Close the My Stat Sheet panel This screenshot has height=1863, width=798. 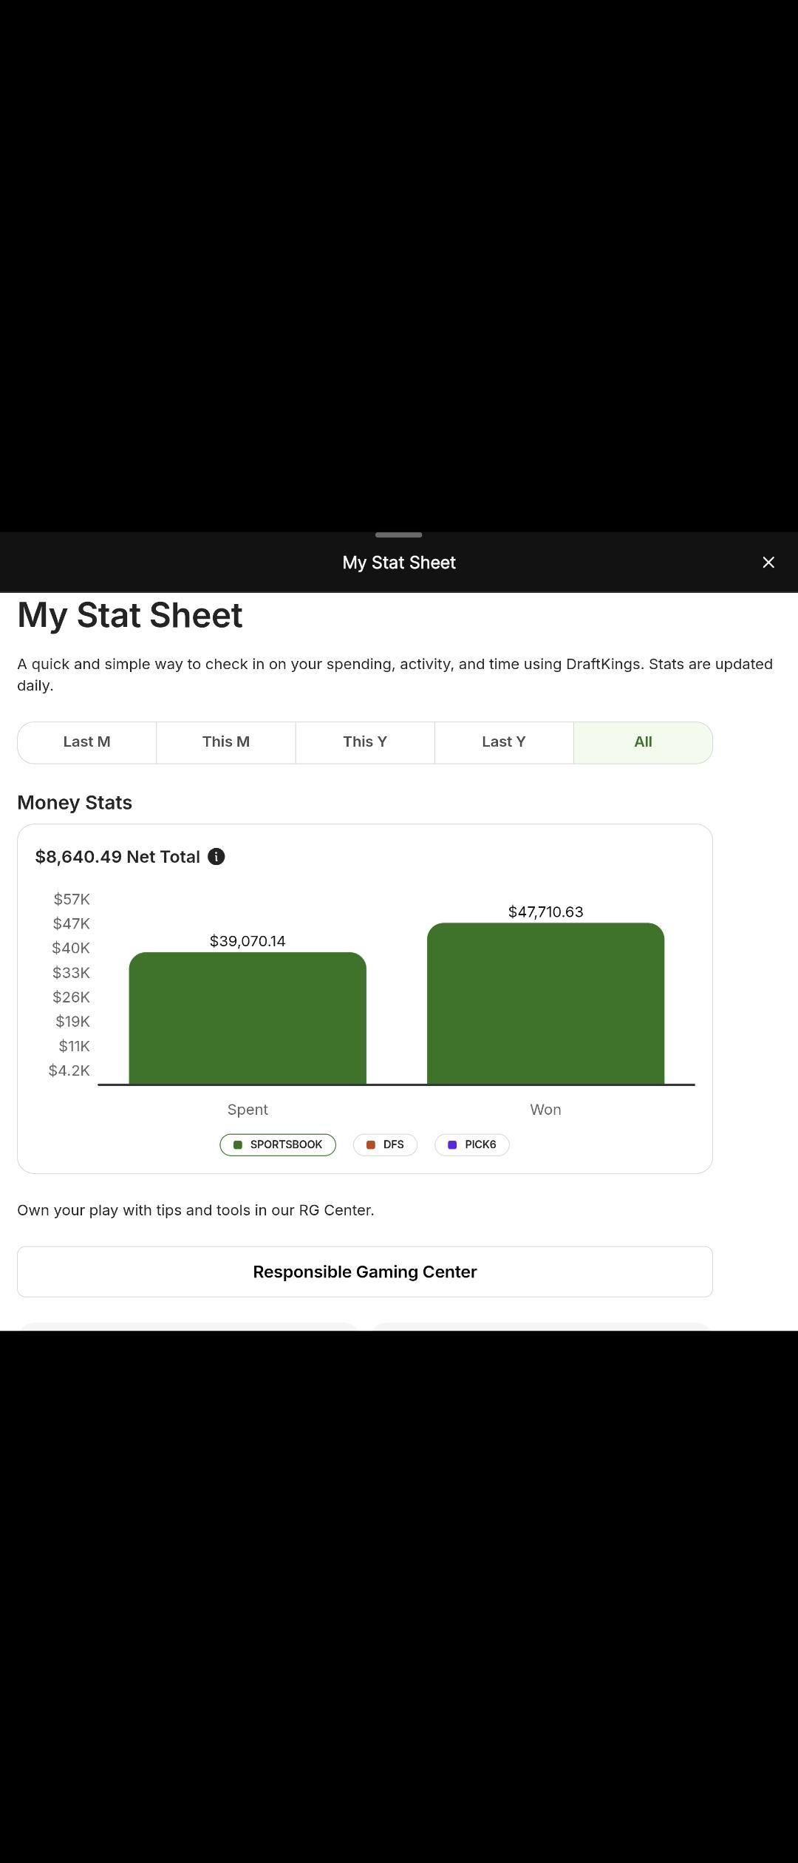768,563
